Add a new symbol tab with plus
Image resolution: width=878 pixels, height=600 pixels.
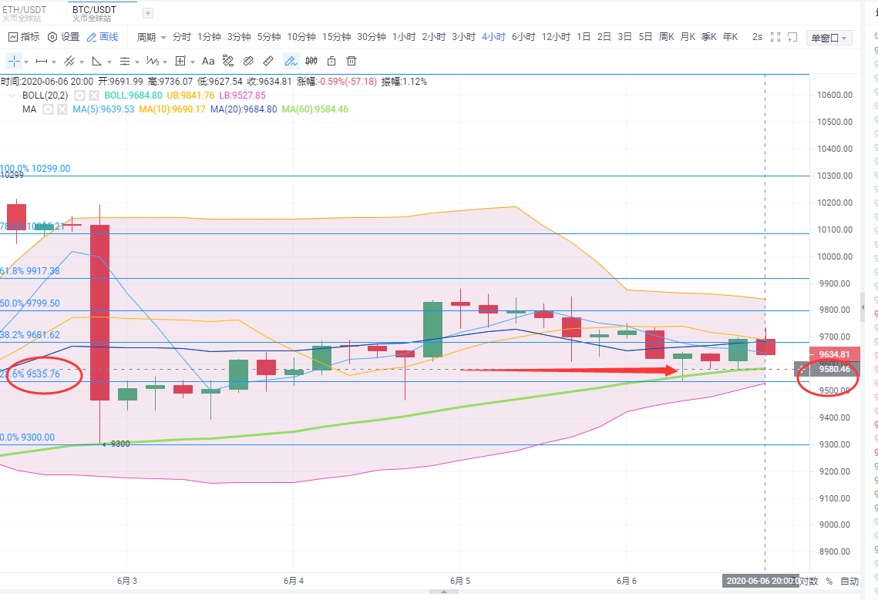[x=148, y=13]
